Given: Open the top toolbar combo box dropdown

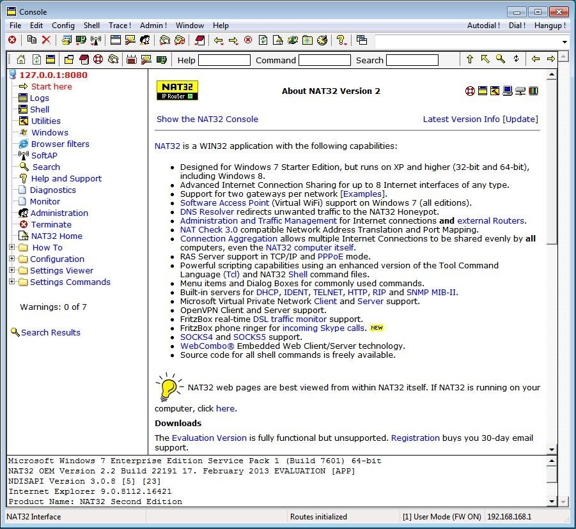Looking at the screenshot, I should pyautogui.click(x=564, y=42).
